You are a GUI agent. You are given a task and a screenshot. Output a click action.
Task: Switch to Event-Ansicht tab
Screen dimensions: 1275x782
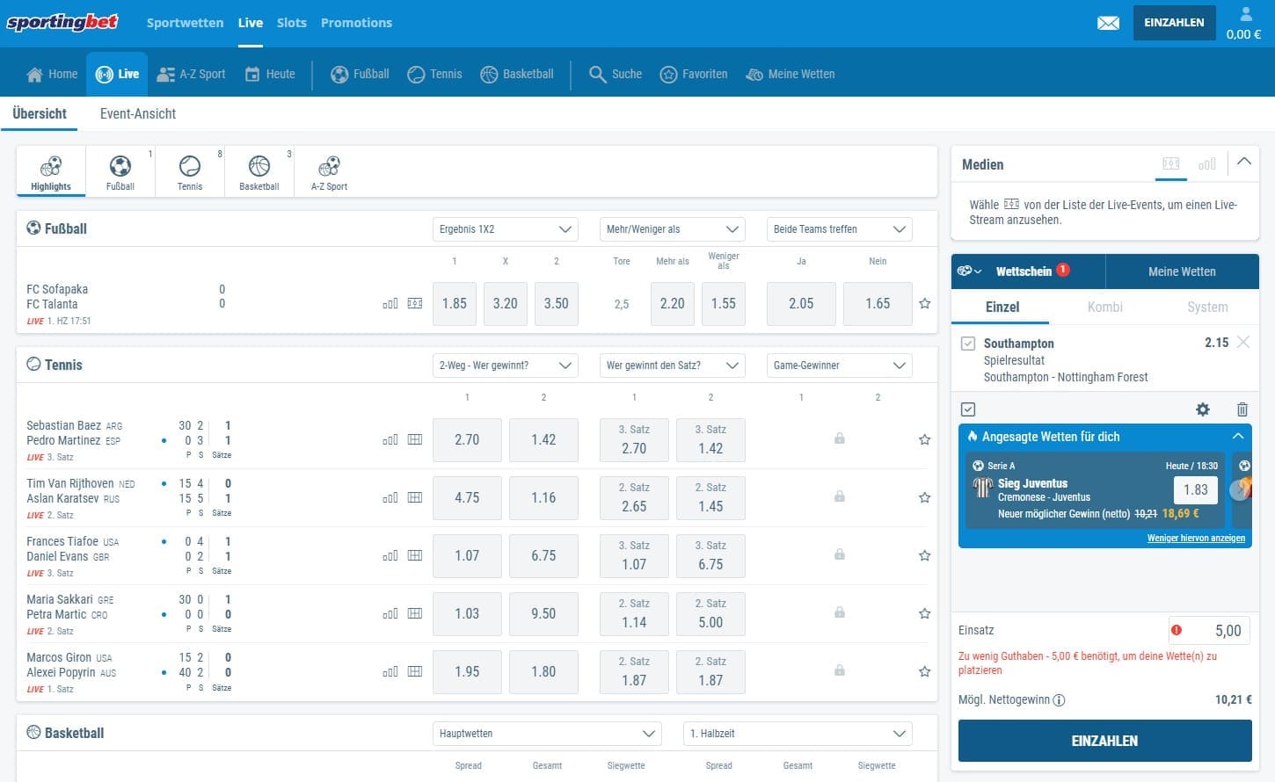point(138,113)
